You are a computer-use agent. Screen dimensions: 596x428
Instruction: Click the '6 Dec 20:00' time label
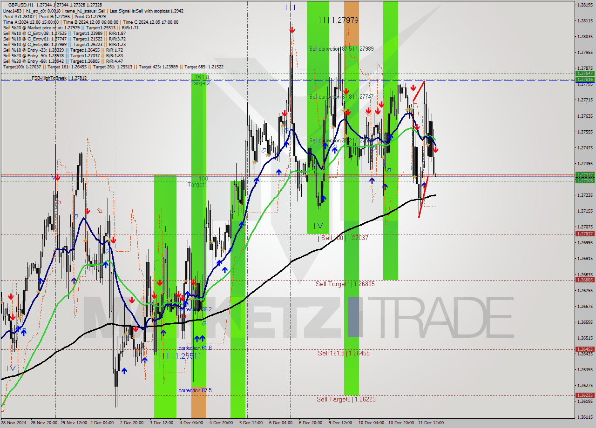click(311, 423)
